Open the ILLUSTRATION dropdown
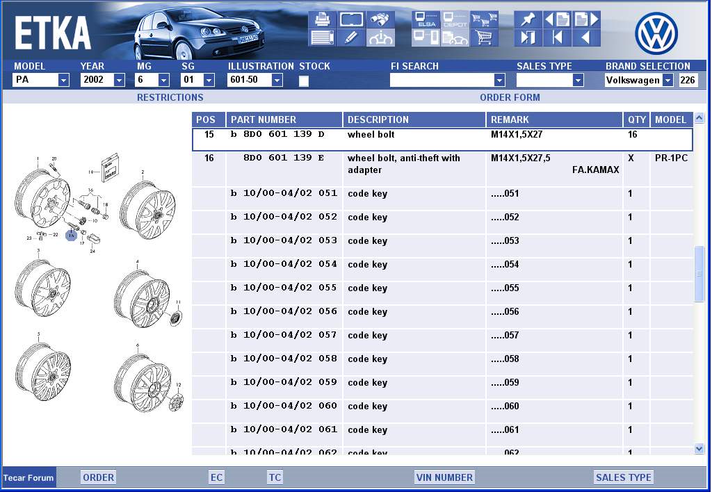 (277, 81)
